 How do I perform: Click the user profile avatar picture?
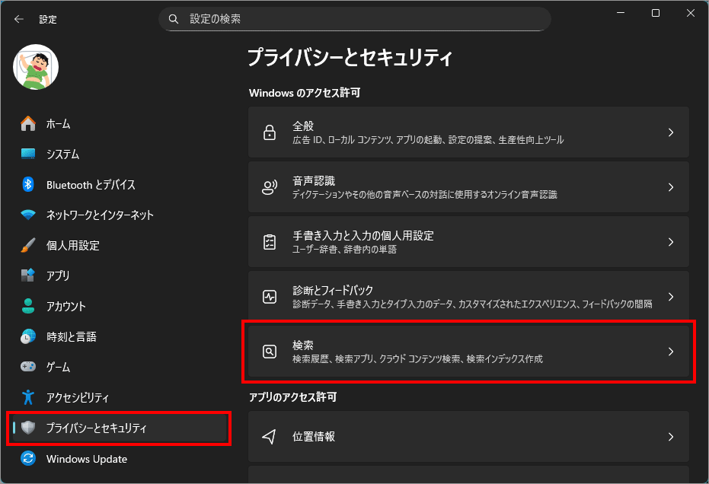tap(36, 66)
